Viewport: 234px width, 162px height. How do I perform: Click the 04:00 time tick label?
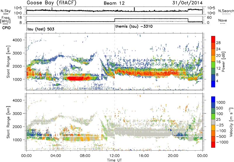click(x=56, y=156)
